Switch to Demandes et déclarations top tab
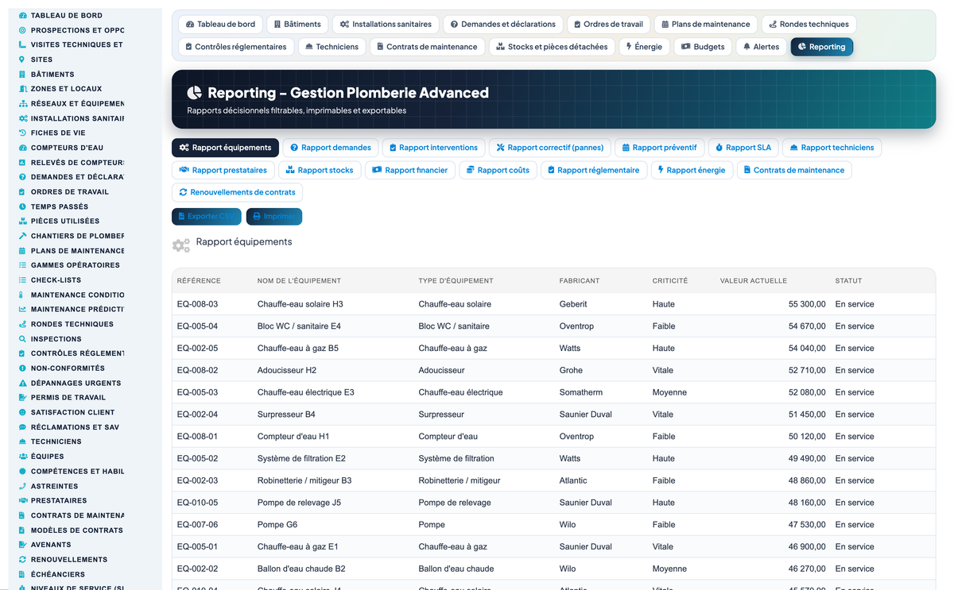Viewport: 954px width, 590px height. click(503, 25)
